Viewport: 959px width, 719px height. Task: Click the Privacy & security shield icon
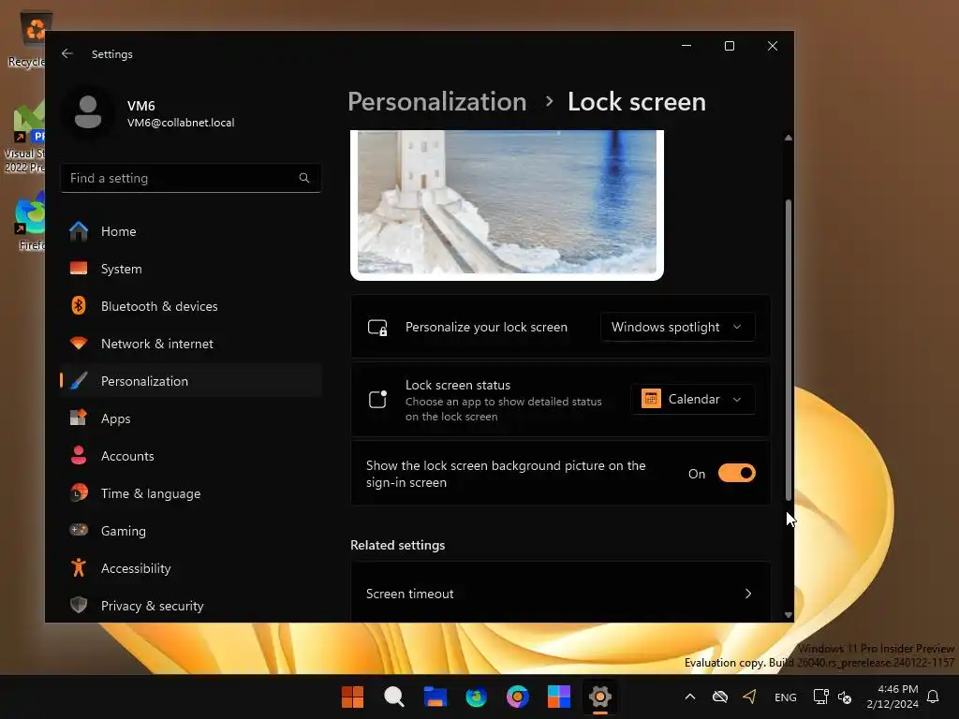click(x=79, y=606)
